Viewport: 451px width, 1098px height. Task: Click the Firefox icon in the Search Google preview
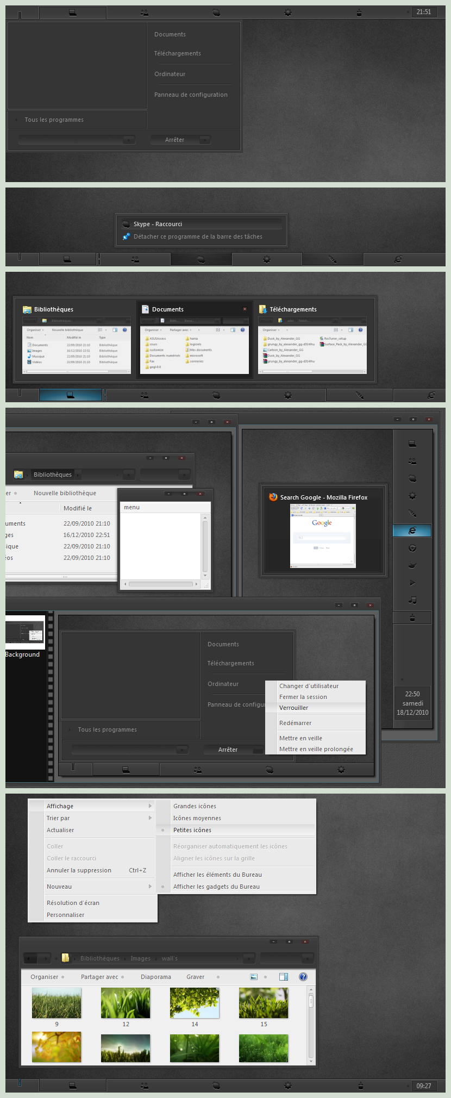click(x=273, y=497)
